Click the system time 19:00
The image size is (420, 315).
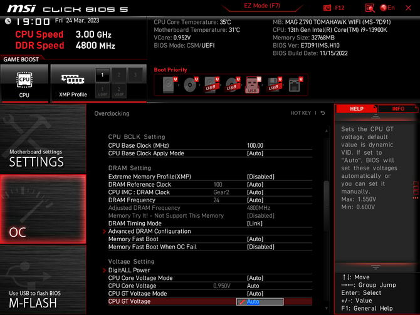pyautogui.click(x=33, y=21)
